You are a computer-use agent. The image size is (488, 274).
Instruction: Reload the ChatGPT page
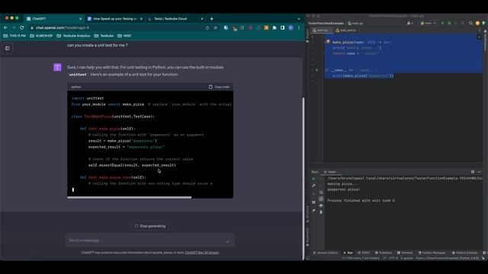[22, 27]
